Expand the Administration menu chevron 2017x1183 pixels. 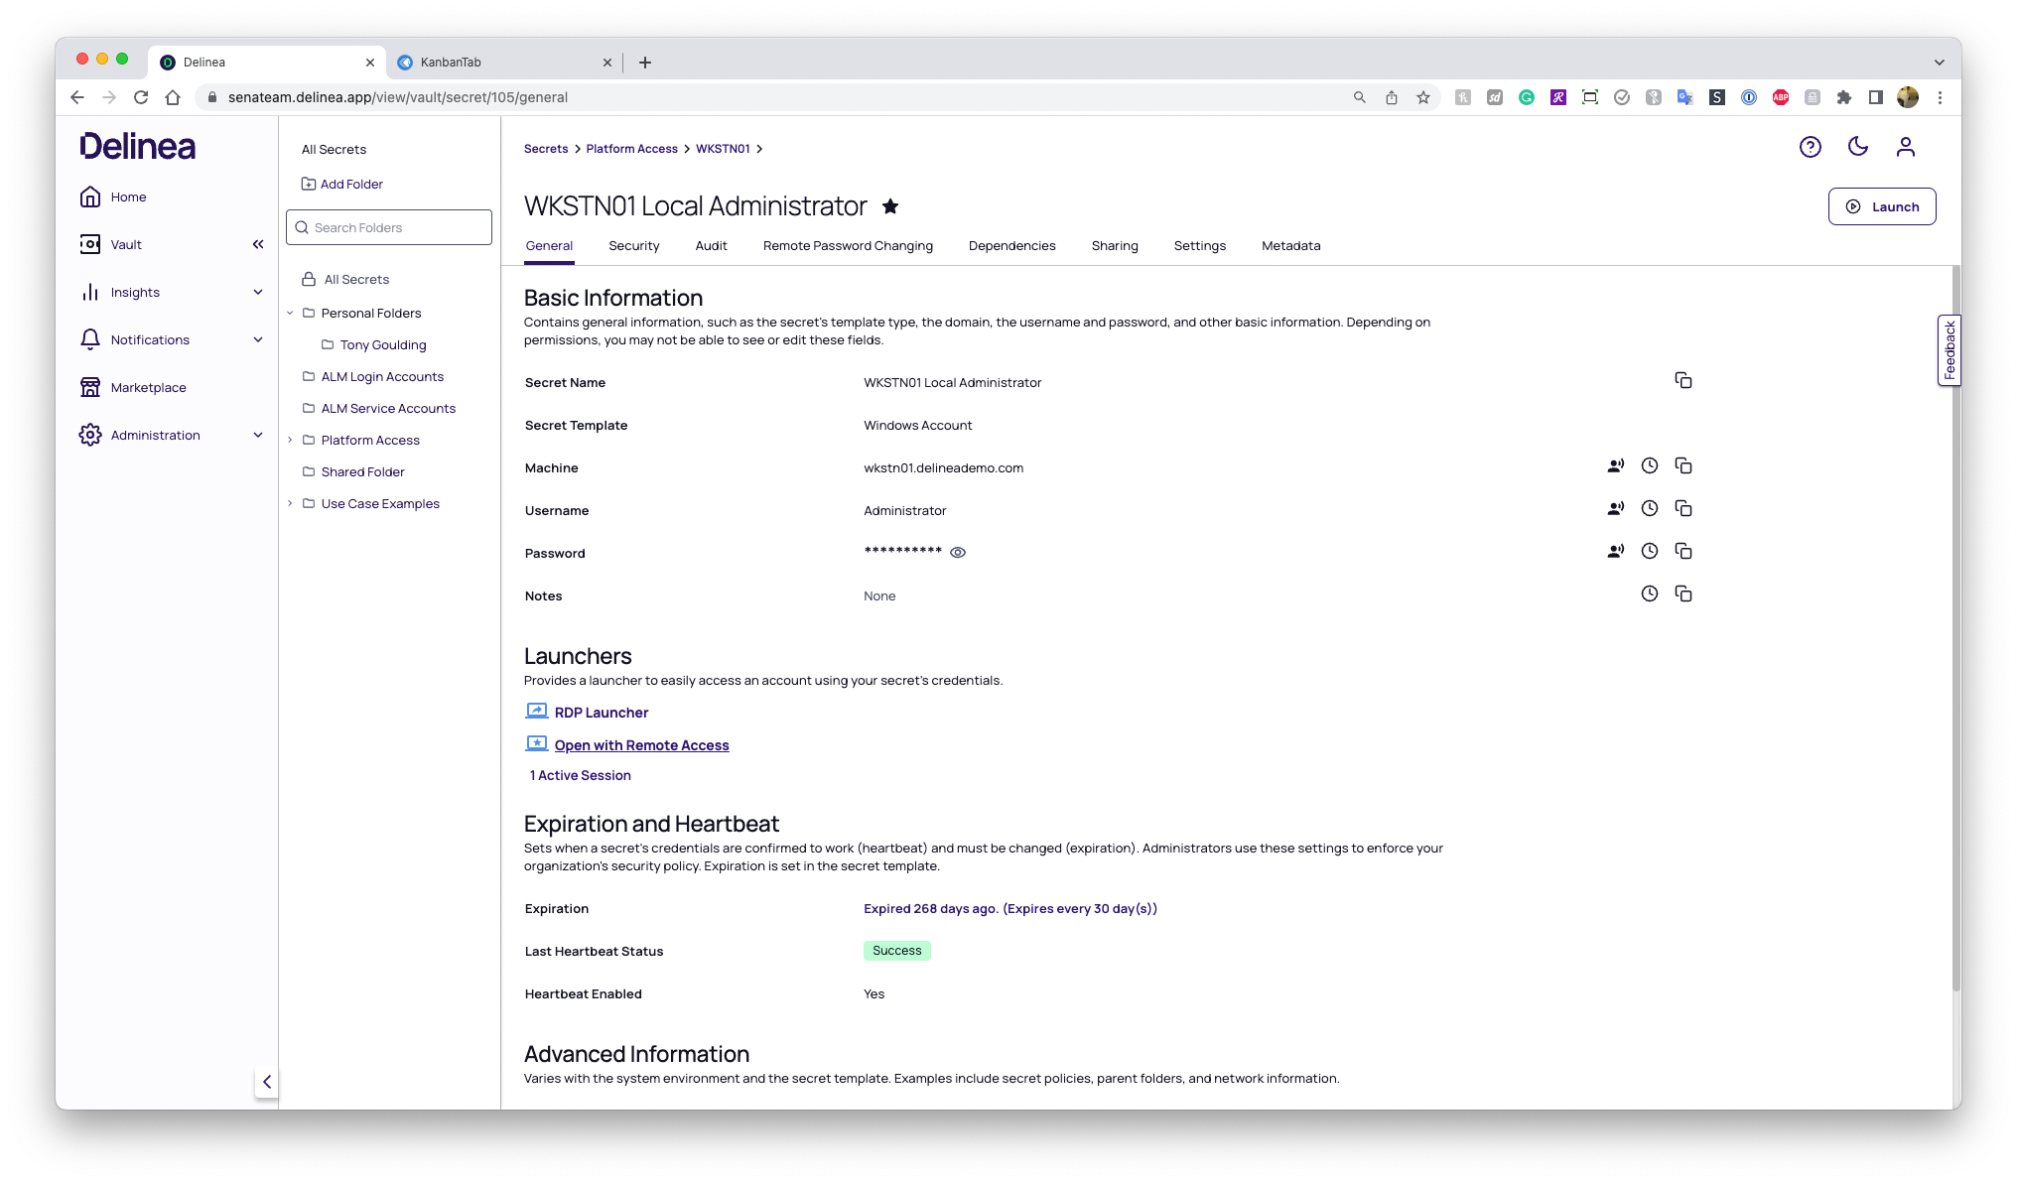(x=258, y=436)
